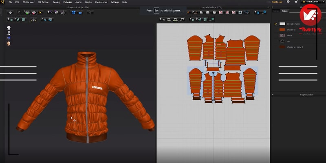Click the black-and-white square icon in 2D toolbar
Image resolution: width=326 pixels, height=163 pixels.
tap(240, 12)
